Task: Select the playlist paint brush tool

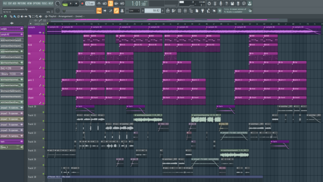Action: [x=15, y=17]
